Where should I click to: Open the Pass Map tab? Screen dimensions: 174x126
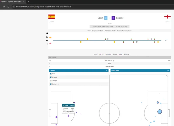pyautogui.click(x=115, y=54)
